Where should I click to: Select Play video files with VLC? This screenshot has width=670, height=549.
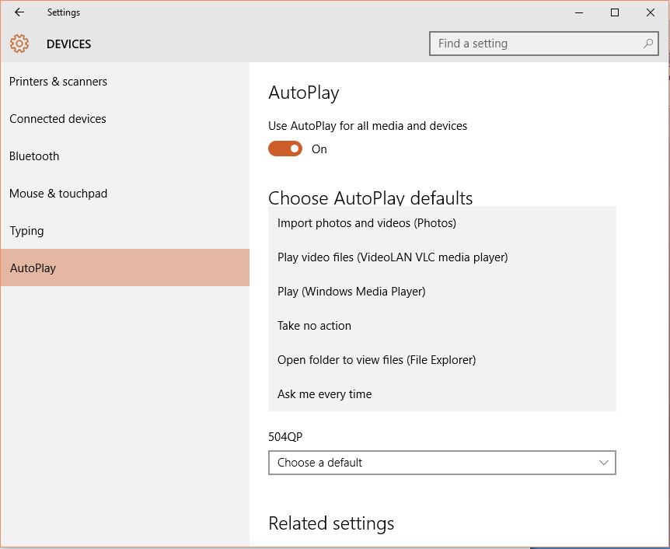[393, 257]
